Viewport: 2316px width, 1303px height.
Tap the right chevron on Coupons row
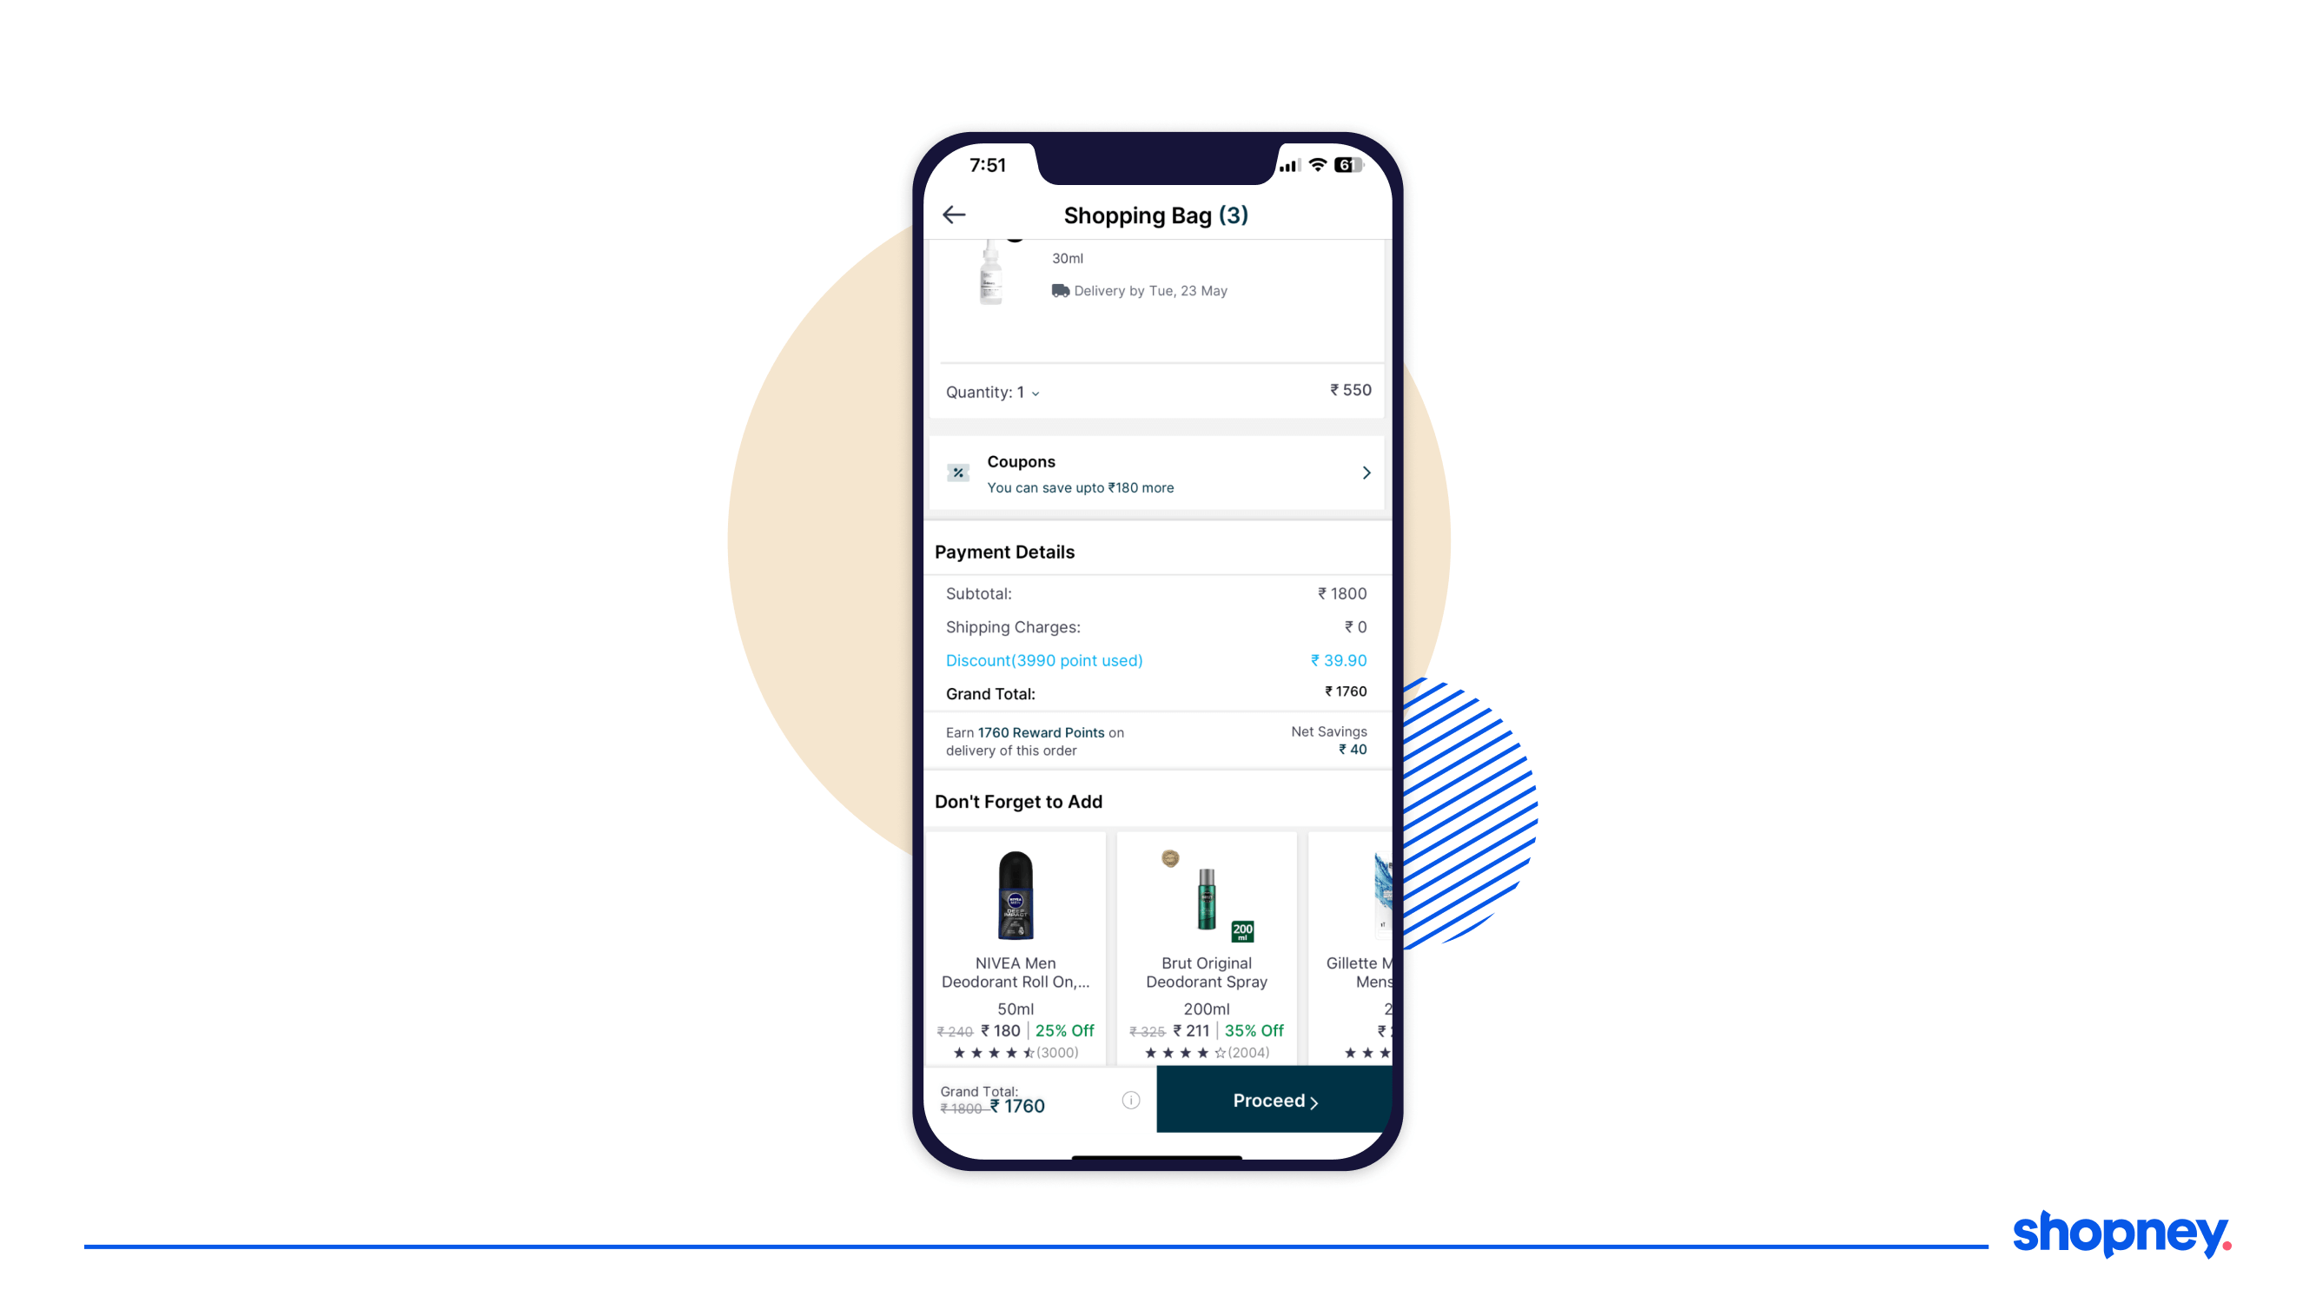point(1363,473)
